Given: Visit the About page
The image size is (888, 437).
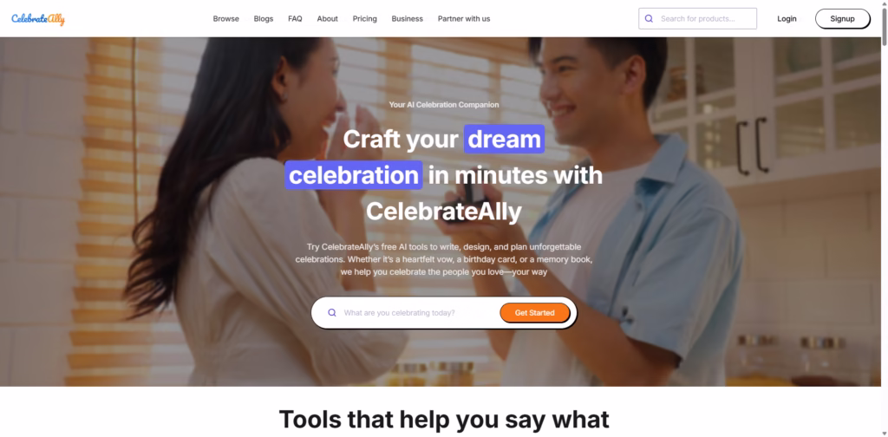Looking at the screenshot, I should tap(327, 19).
